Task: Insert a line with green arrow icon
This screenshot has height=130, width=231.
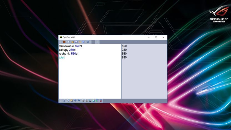Action: (97, 101)
